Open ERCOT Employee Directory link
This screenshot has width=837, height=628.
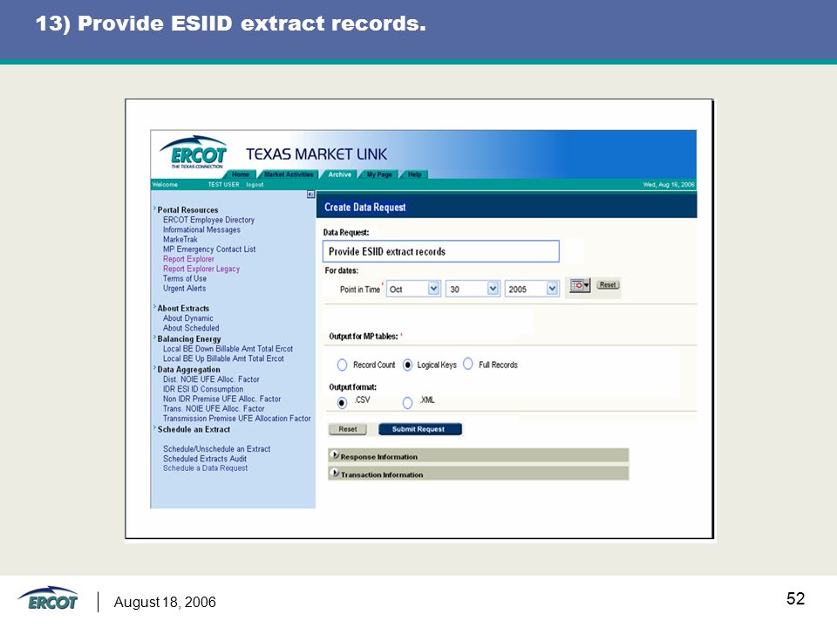coord(208,220)
